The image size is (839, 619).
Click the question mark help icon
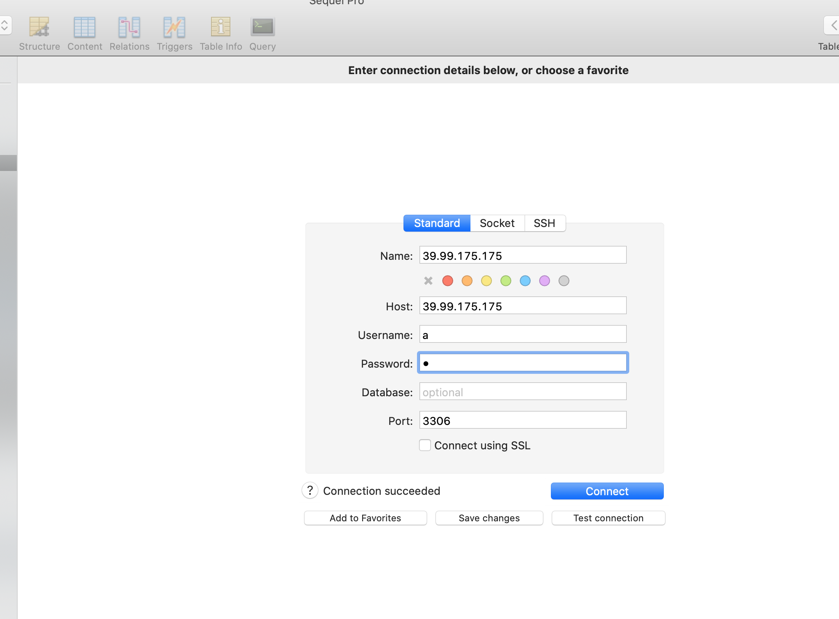(310, 491)
